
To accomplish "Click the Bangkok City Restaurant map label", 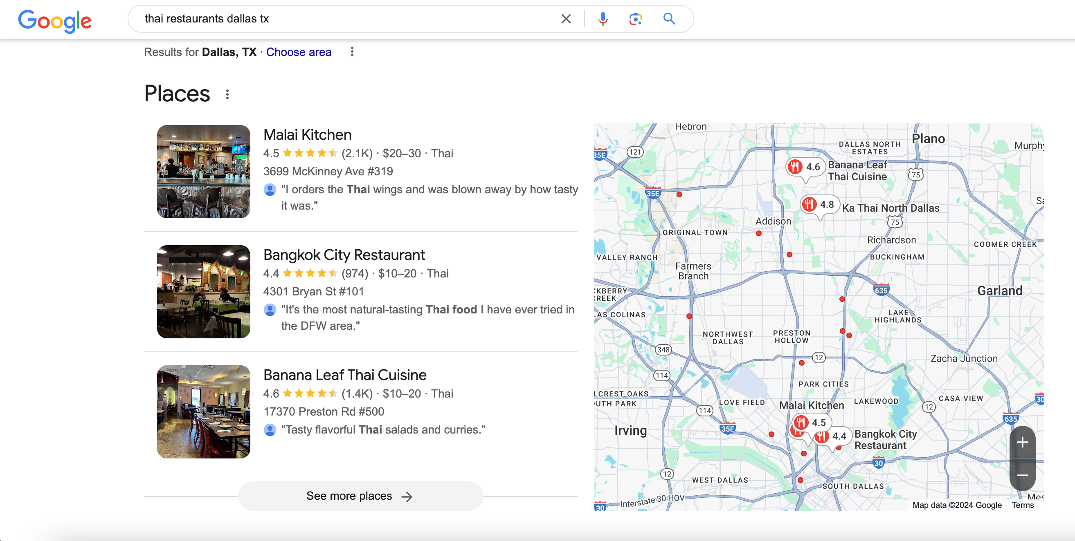I will [886, 440].
